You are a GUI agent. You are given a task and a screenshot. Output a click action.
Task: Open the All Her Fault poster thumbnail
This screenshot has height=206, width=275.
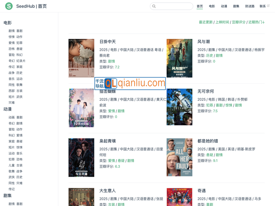coord(179,157)
